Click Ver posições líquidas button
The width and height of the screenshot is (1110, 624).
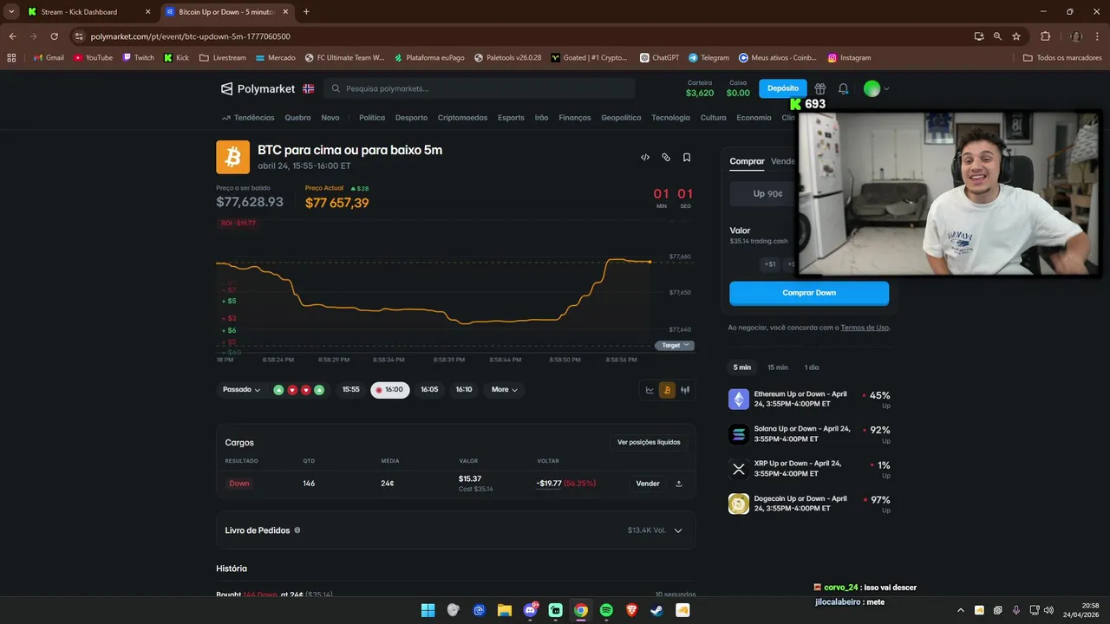(x=649, y=442)
